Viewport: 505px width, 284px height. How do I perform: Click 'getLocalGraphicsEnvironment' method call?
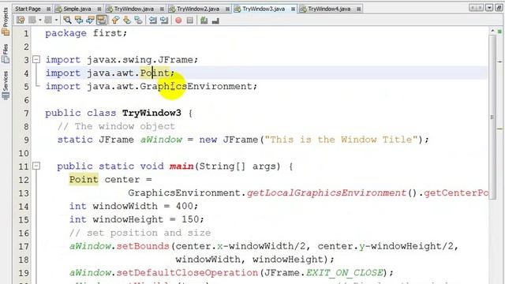click(327, 192)
